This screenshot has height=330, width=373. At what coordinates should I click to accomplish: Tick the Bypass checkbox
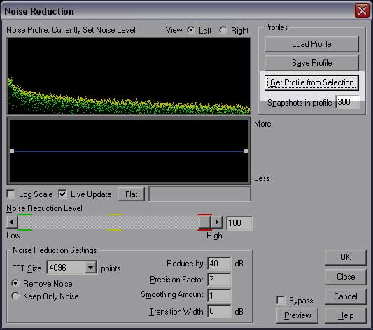click(x=281, y=300)
